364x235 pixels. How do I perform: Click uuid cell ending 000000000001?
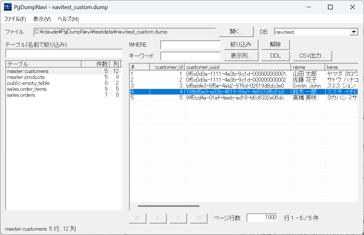point(237,74)
